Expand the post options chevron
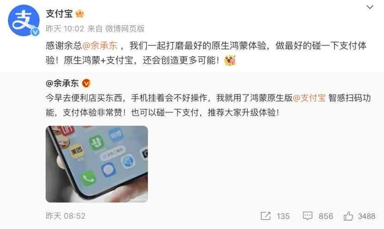 click(x=370, y=7)
